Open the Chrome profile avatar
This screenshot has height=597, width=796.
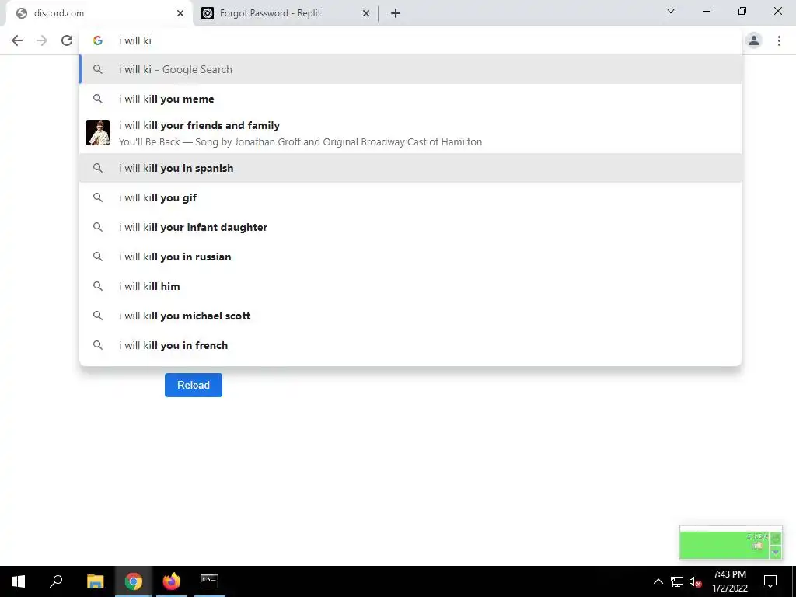pos(754,40)
